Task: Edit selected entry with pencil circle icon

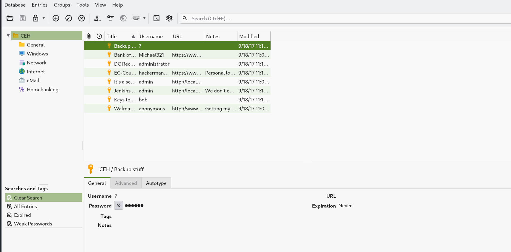Action: click(69, 18)
